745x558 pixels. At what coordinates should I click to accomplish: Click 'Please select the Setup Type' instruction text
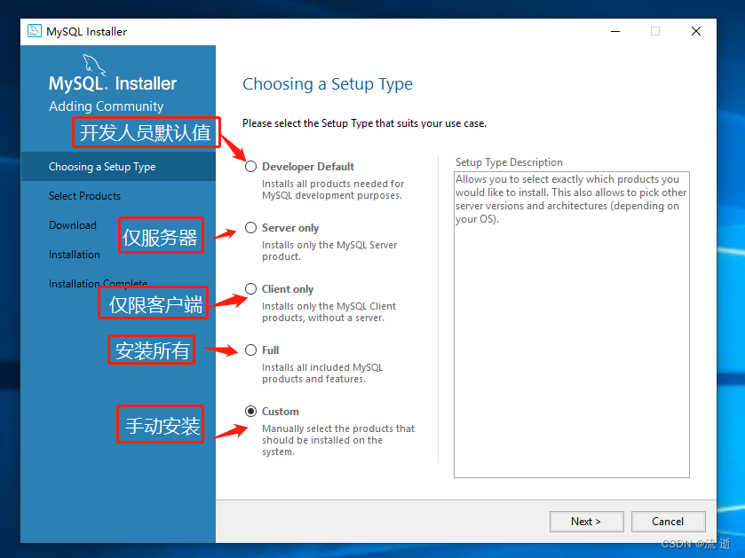click(364, 123)
